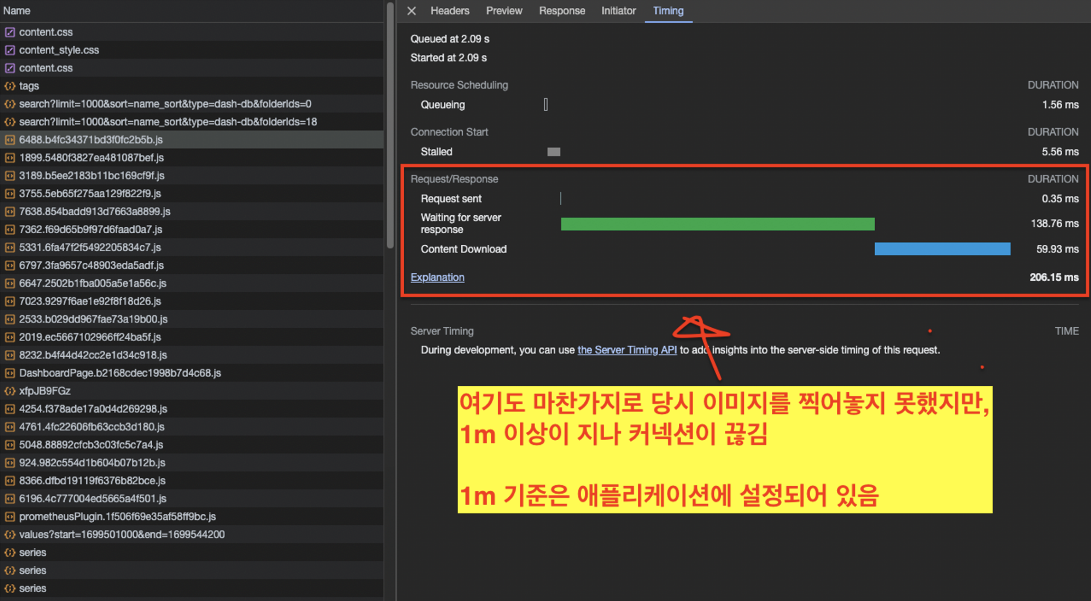Viewport: 1091px width, 601px height.
Task: Click the script icon for 6488.b4fc34371bd3f0fc2b5b.js
Action: tap(10, 140)
